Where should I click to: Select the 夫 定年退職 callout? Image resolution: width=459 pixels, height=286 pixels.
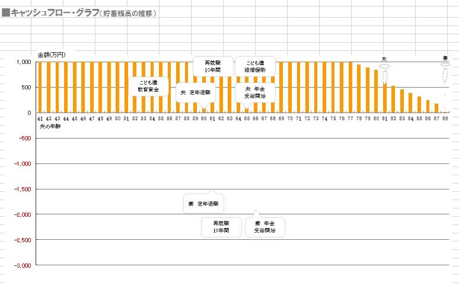pyautogui.click(x=196, y=92)
